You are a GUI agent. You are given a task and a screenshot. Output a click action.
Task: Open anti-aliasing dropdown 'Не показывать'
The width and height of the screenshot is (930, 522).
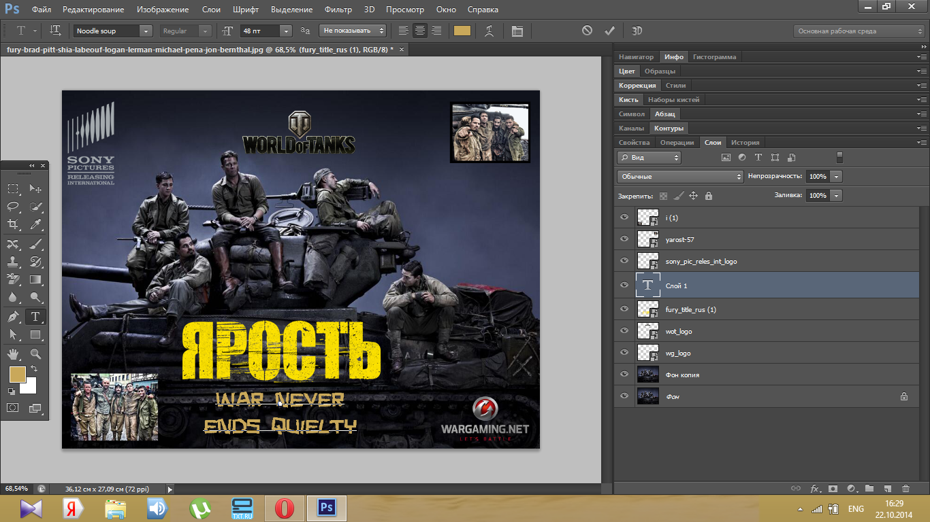pos(353,31)
